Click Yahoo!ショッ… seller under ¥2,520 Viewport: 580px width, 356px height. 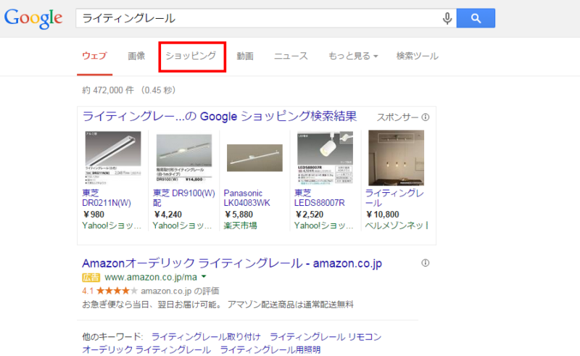pos(323,225)
